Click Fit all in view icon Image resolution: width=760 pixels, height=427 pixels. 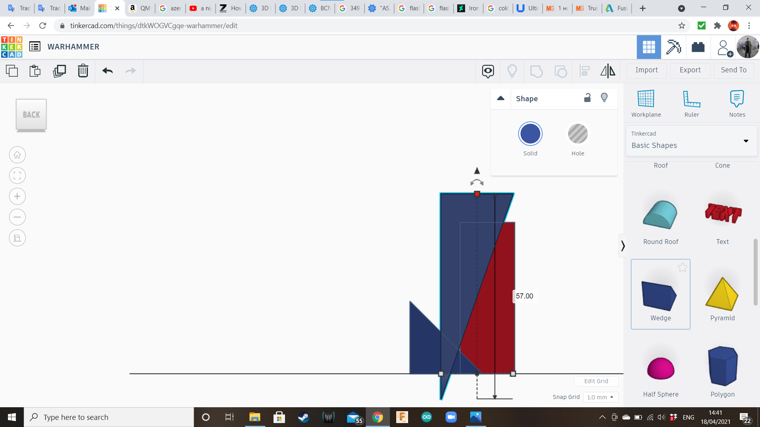tap(17, 176)
